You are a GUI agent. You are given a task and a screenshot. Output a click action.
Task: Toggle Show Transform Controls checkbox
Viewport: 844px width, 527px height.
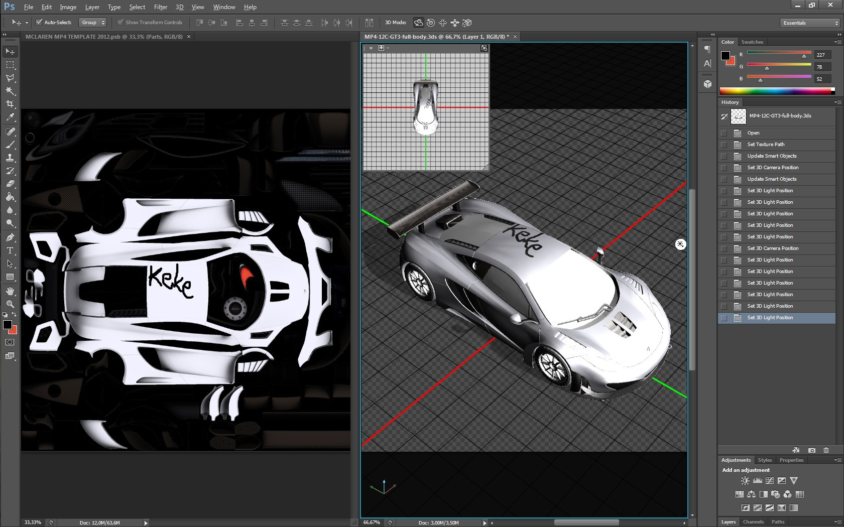click(x=120, y=23)
